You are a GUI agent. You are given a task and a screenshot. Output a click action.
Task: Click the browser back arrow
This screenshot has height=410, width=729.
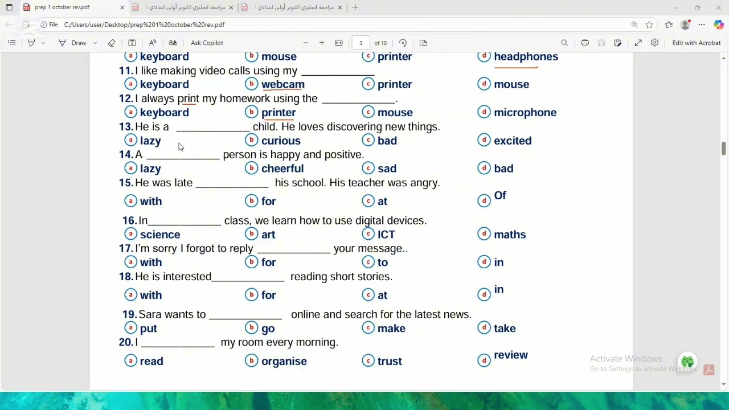pyautogui.click(x=9, y=24)
